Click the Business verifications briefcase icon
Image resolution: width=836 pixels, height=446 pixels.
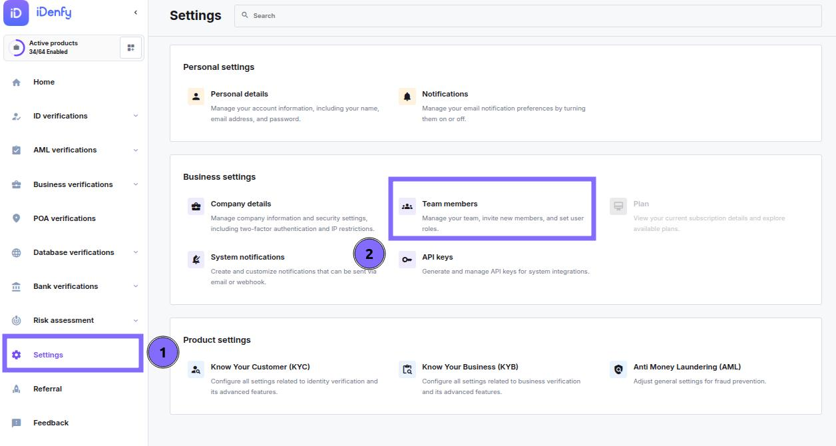[x=17, y=185]
